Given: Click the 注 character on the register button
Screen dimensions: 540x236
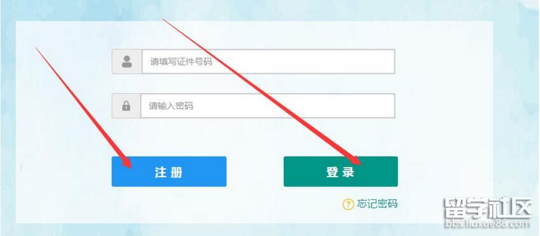Looking at the screenshot, I should (x=161, y=172).
